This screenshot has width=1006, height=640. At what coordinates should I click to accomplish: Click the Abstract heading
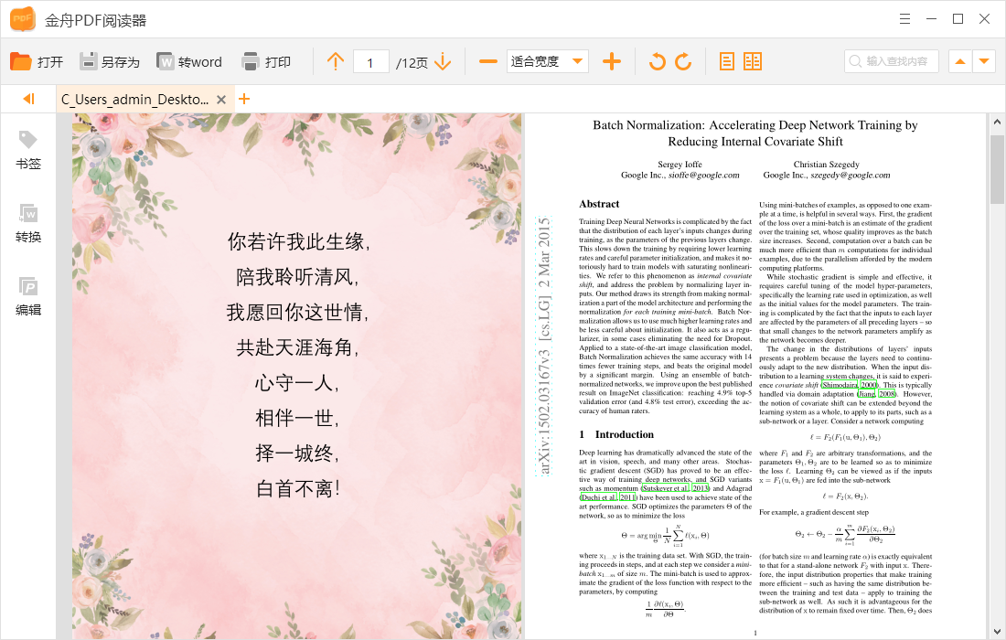click(x=599, y=204)
